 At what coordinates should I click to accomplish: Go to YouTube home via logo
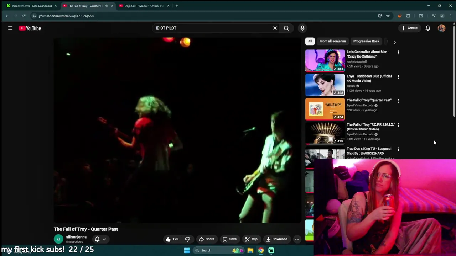pos(30,28)
